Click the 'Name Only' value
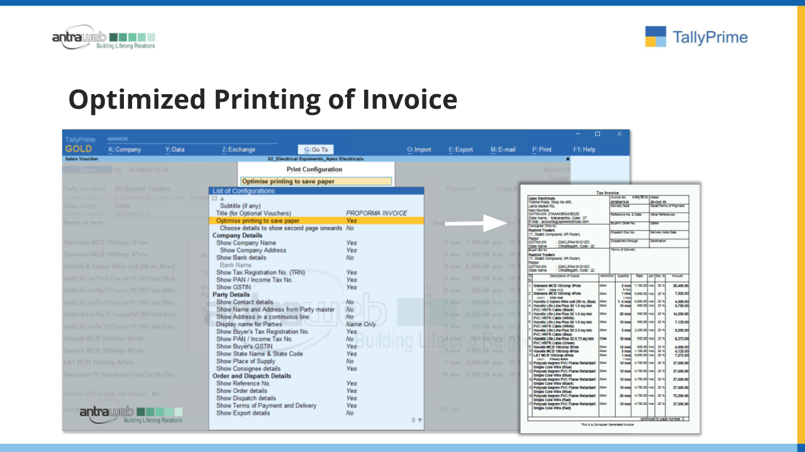This screenshot has width=805, height=452. 361,325
